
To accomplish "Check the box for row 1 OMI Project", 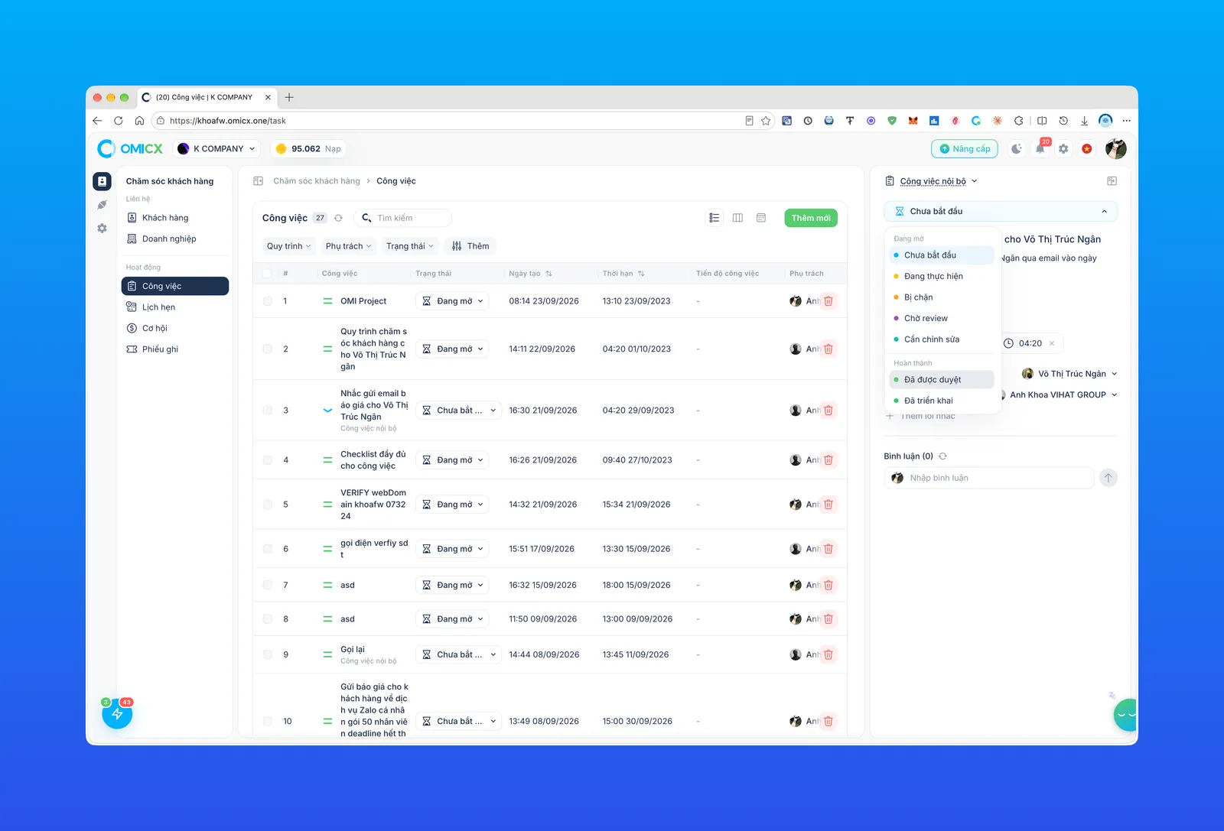I will [x=267, y=301].
